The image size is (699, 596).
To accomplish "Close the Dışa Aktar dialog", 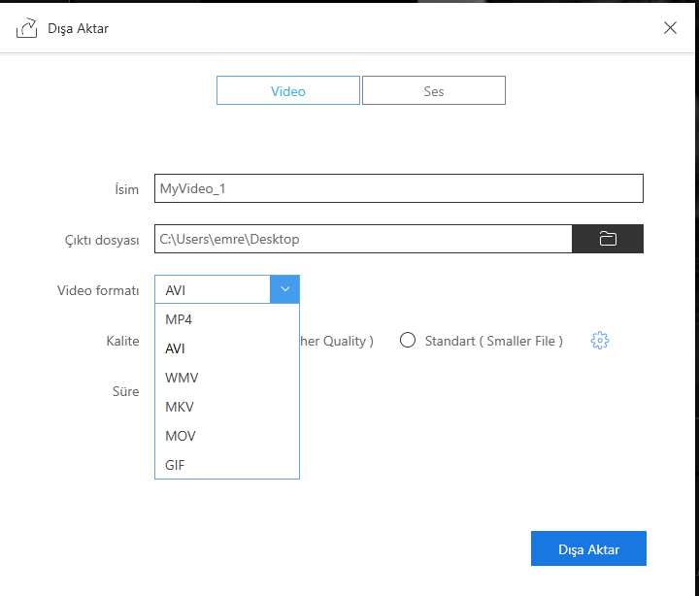I will 670,27.
